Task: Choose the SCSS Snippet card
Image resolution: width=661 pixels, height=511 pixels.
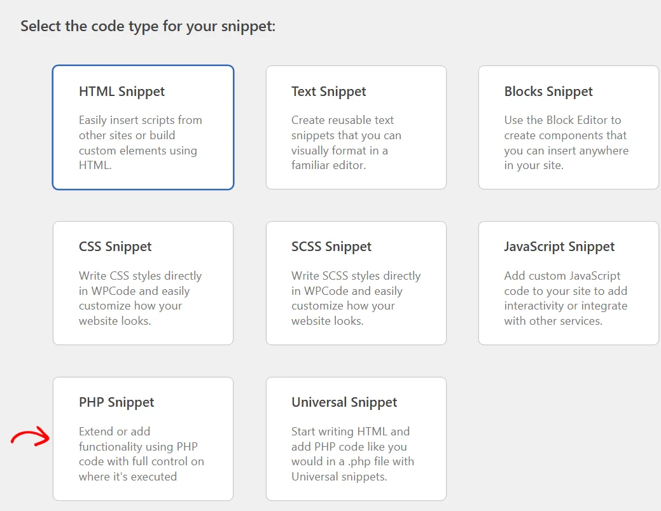Action: pyautogui.click(x=356, y=283)
